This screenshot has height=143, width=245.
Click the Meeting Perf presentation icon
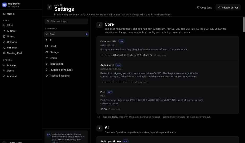click(x=4, y=53)
